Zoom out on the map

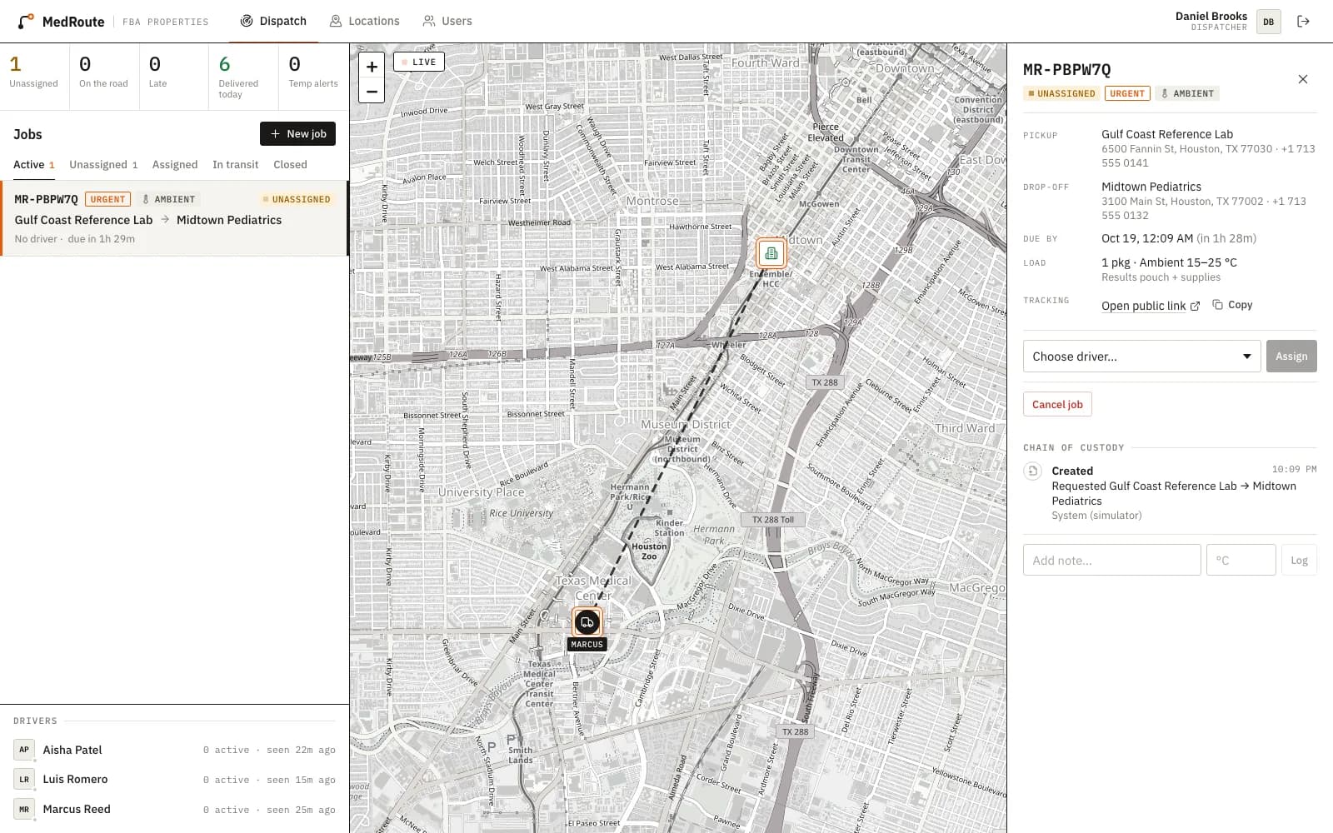[372, 91]
